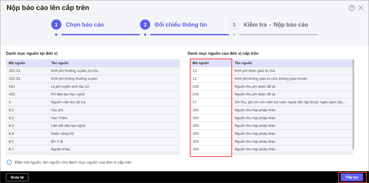369x183 pixels.
Task: Close the report submission dialog
Action: coord(361,8)
